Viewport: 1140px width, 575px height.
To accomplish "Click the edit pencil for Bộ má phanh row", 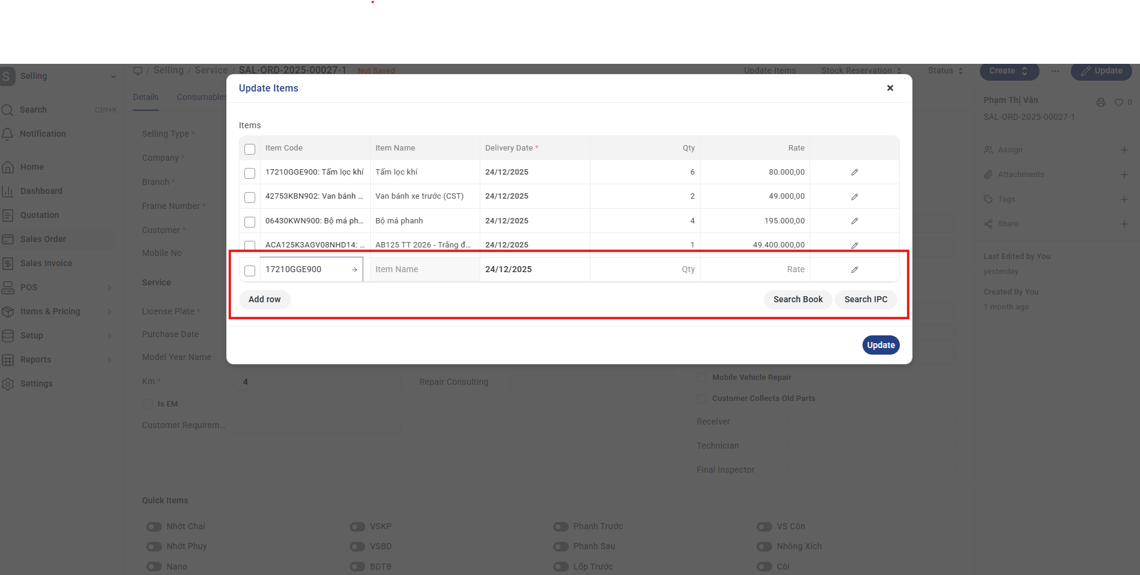I will click(x=854, y=221).
